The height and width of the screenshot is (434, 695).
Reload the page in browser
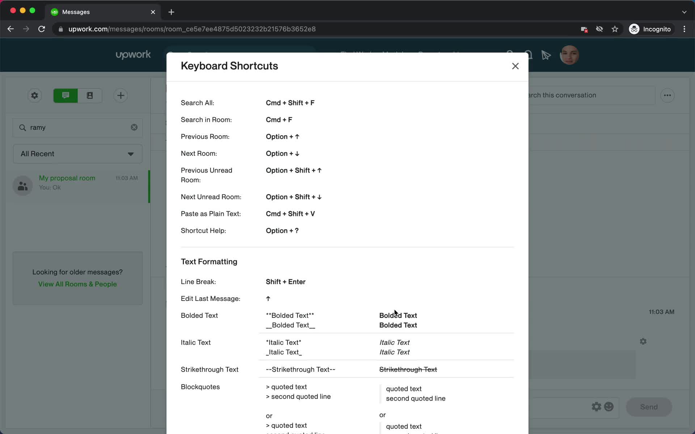(x=42, y=29)
